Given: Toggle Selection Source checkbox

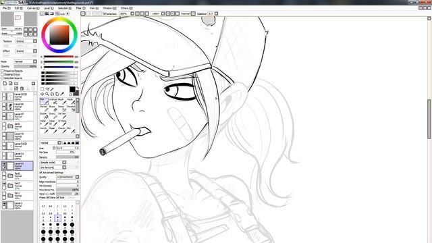Looking at the screenshot, I should click(x=2, y=78).
